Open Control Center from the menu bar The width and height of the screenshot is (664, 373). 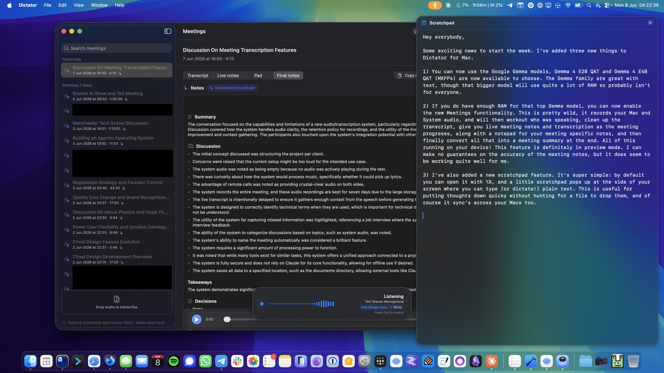click(608, 5)
